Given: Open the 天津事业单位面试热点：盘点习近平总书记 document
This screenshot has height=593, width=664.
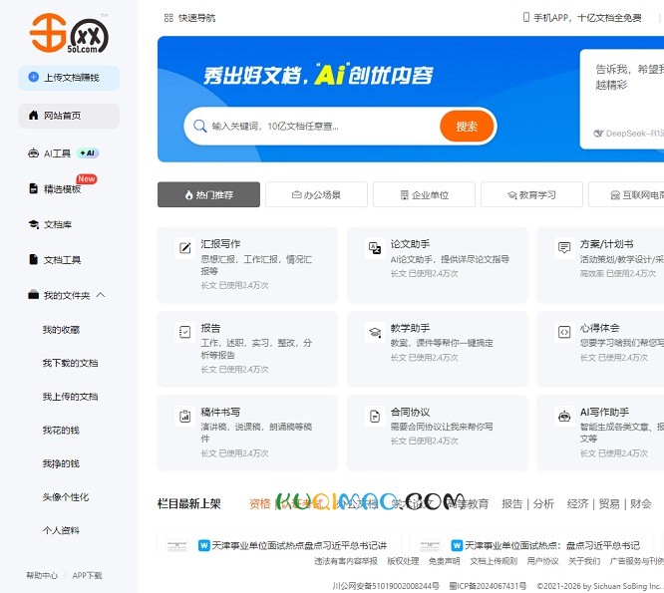Looking at the screenshot, I should pos(552,545).
